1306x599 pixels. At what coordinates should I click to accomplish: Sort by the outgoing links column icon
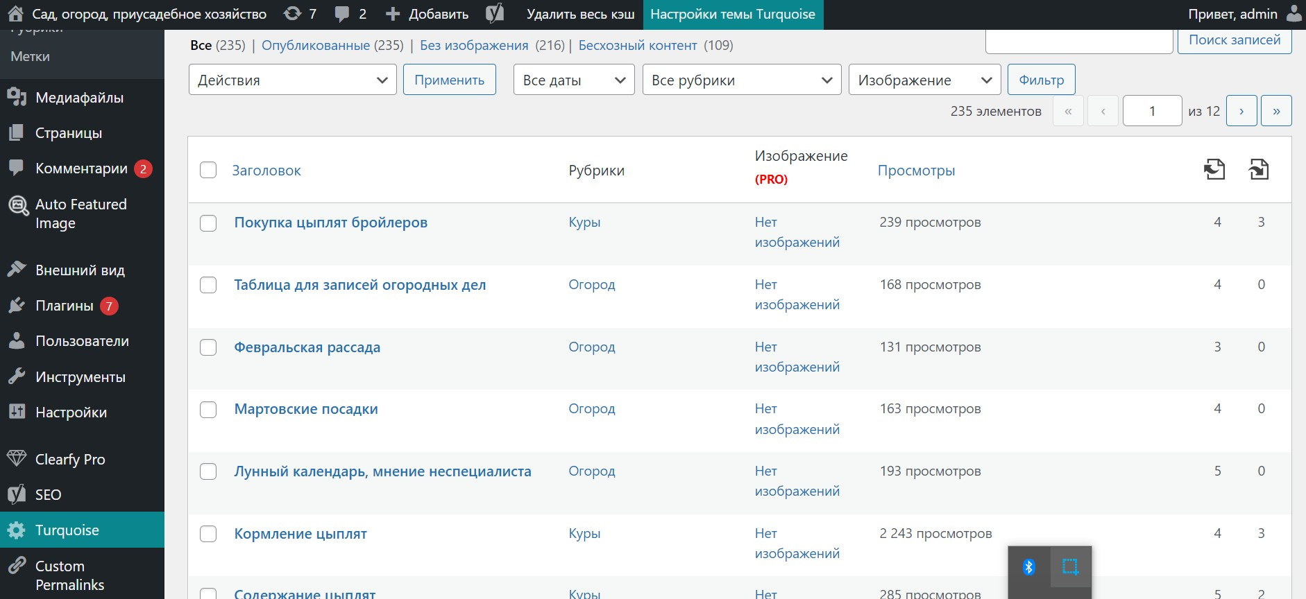[x=1214, y=169]
